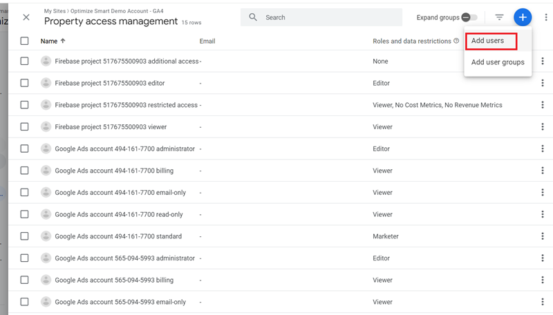Click avatar of Firebase project 517675500903 viewer

coord(46,127)
